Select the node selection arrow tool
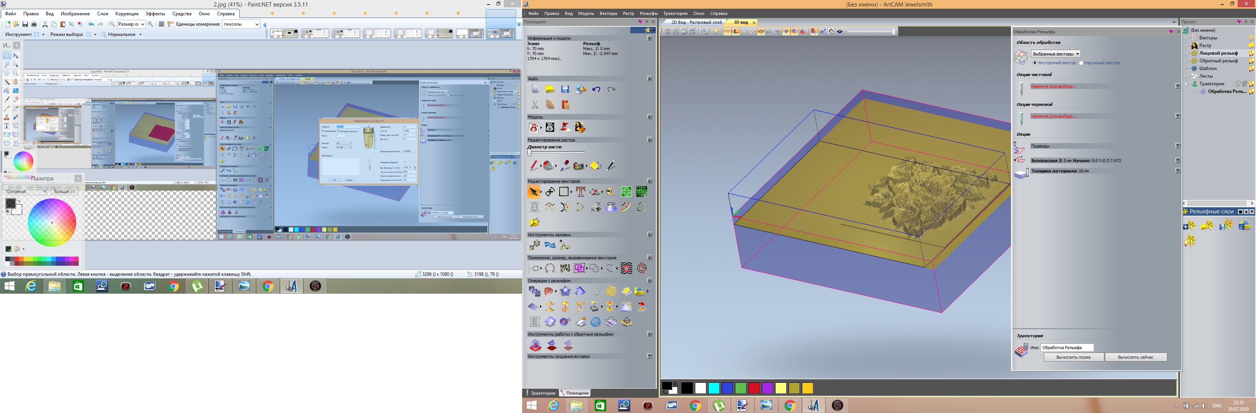The height and width of the screenshot is (413, 1256). coord(534,192)
